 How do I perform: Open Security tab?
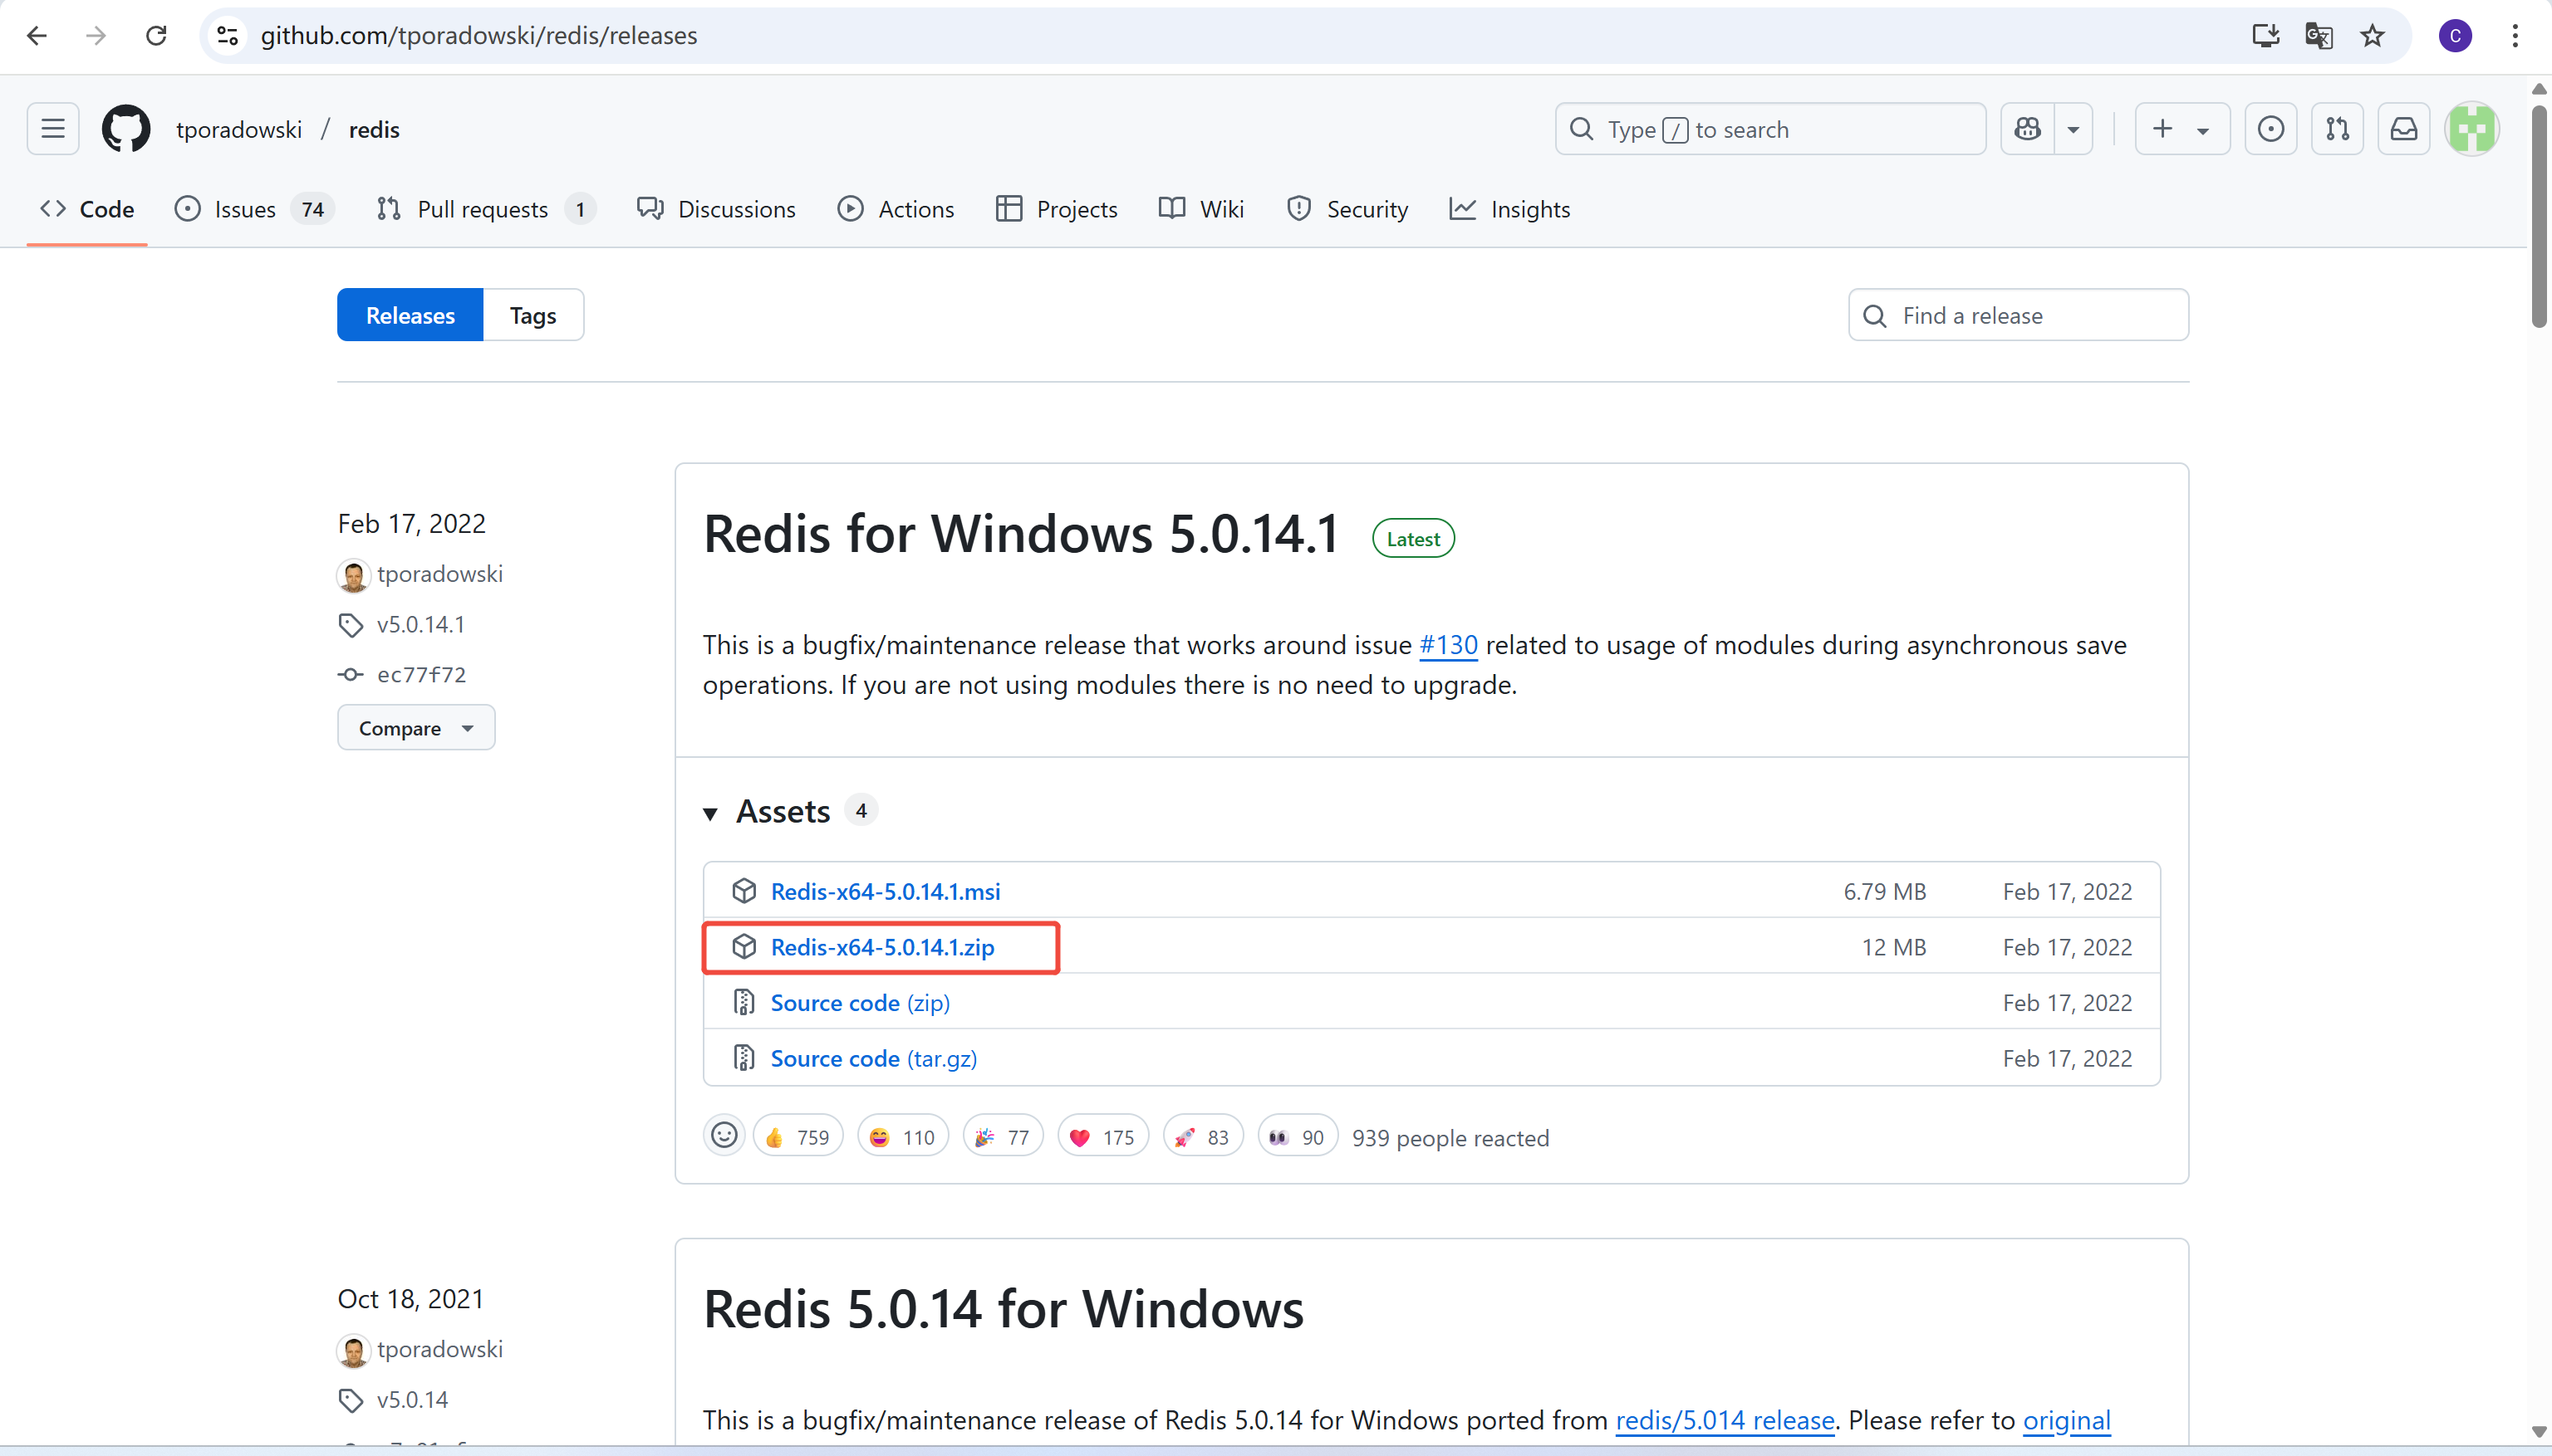1347,209
